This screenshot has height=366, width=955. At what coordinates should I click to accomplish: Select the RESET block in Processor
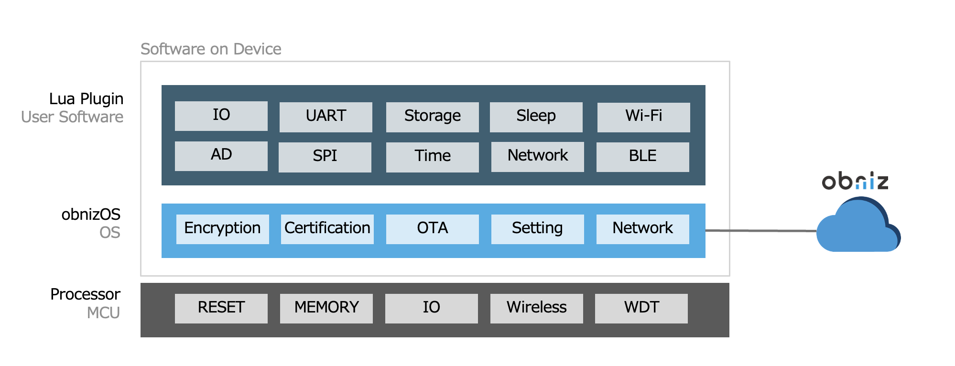click(x=221, y=308)
